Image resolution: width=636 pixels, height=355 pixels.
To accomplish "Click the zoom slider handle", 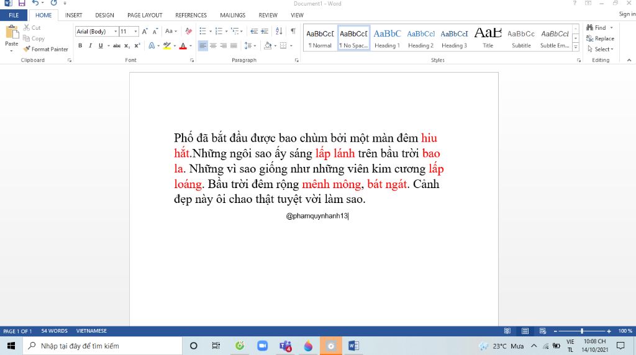I will pos(581,331).
